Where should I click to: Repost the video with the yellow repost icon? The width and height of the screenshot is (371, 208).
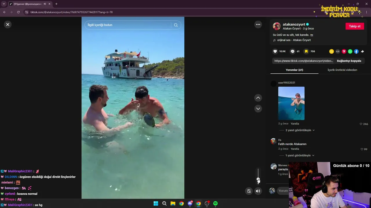point(332,51)
